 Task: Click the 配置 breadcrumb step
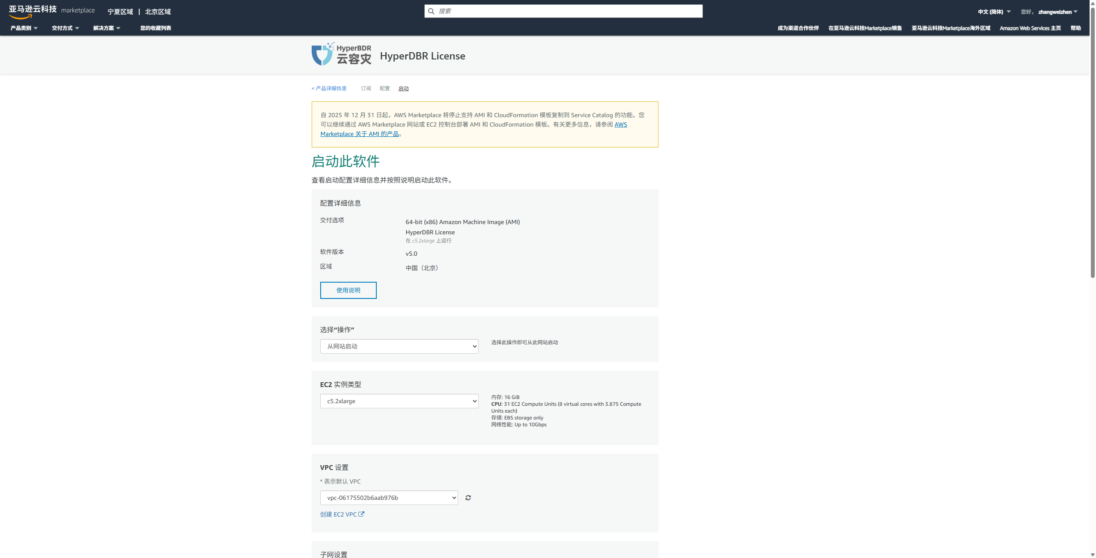pyautogui.click(x=384, y=89)
